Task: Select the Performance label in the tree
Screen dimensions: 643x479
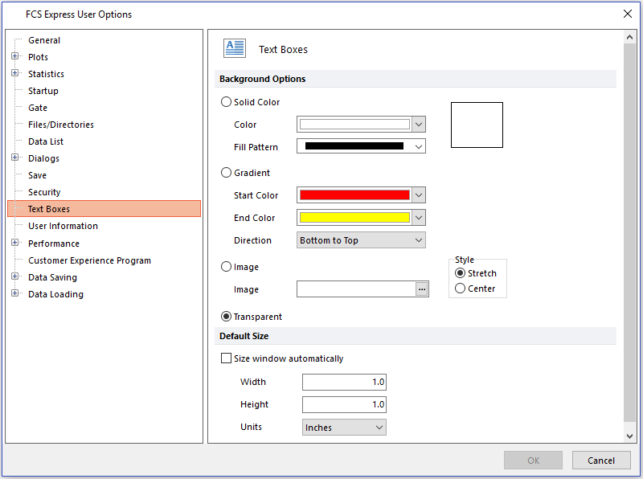Action: click(x=54, y=244)
